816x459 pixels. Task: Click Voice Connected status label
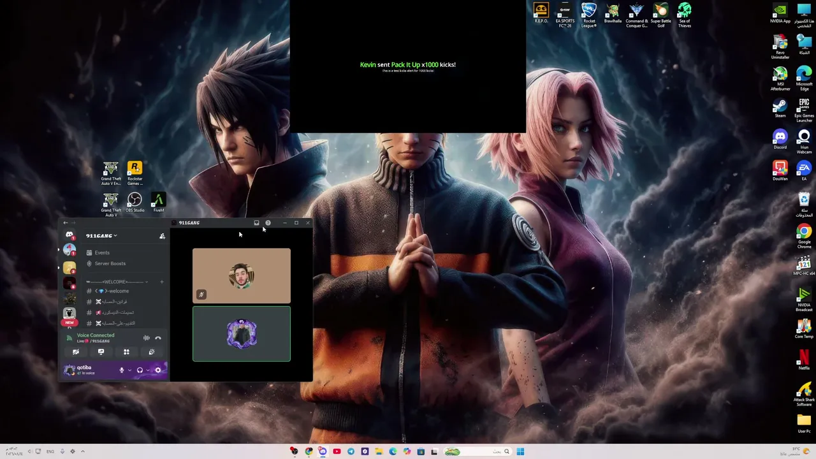(96, 335)
